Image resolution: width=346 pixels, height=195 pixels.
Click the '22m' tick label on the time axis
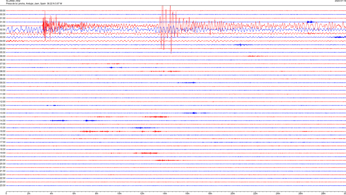[255, 194]
